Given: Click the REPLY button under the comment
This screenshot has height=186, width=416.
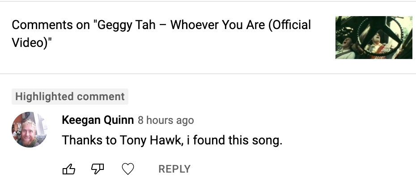Looking at the screenshot, I should pos(174,169).
